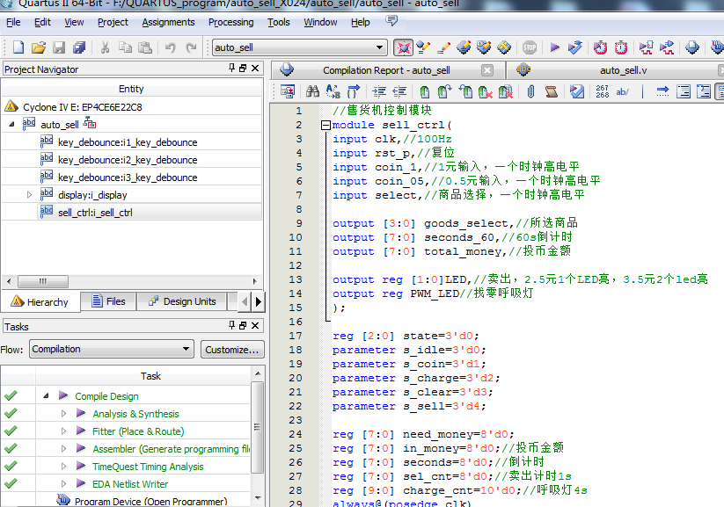Open the Flow Compilation dropdown

(x=111, y=349)
